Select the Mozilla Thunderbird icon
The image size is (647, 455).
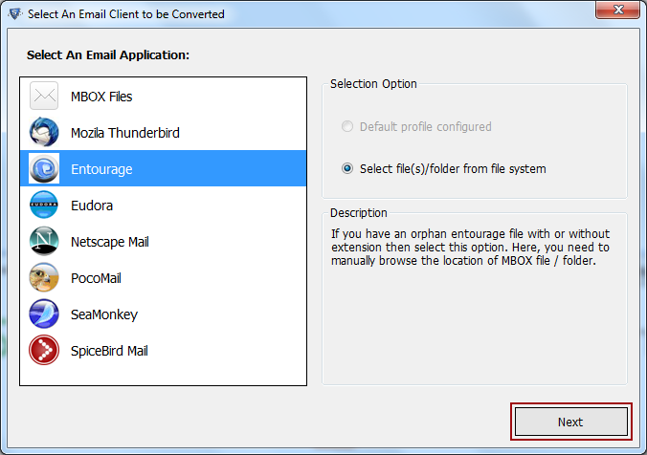tap(44, 132)
